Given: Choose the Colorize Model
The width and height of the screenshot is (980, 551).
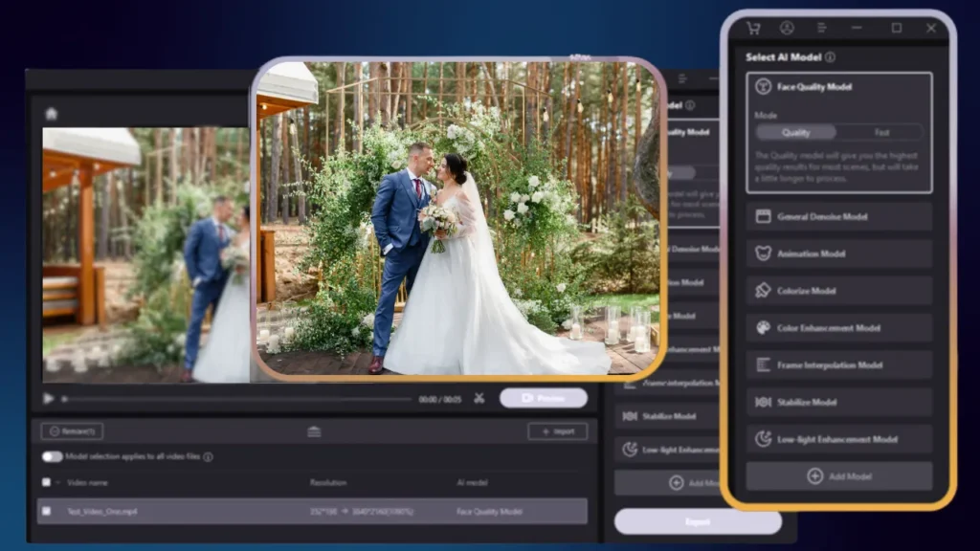Looking at the screenshot, I should 838,290.
